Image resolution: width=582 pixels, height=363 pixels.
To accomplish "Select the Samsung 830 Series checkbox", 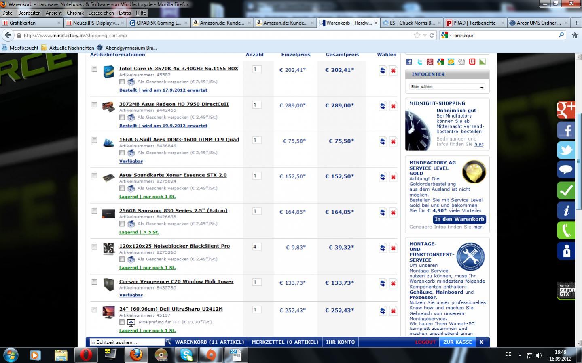I will click(x=94, y=211).
